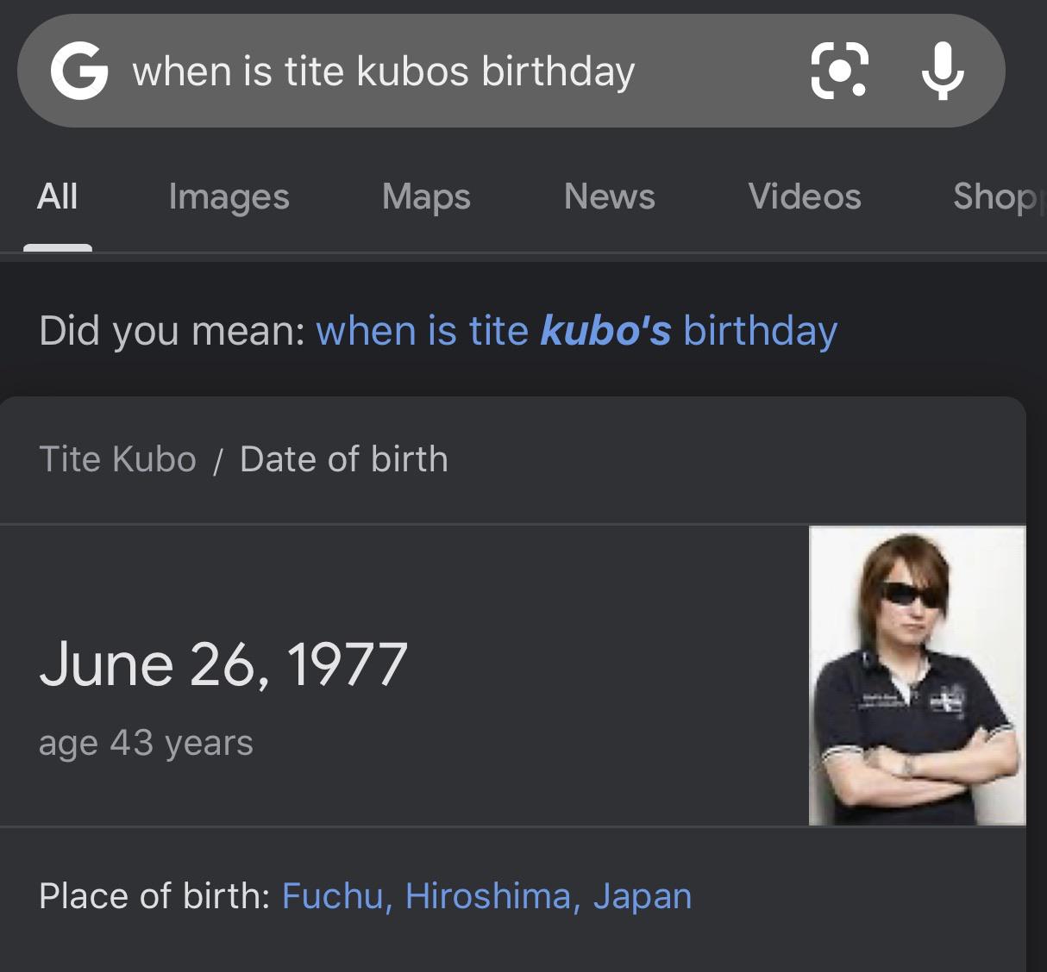Open the Videos tab
The image size is (1047, 972).
coord(806,196)
